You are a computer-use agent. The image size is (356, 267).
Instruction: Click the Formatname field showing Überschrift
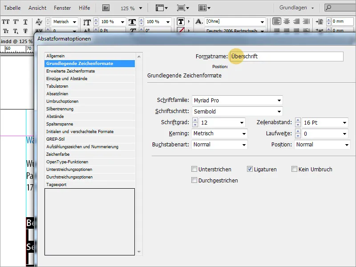click(x=285, y=57)
